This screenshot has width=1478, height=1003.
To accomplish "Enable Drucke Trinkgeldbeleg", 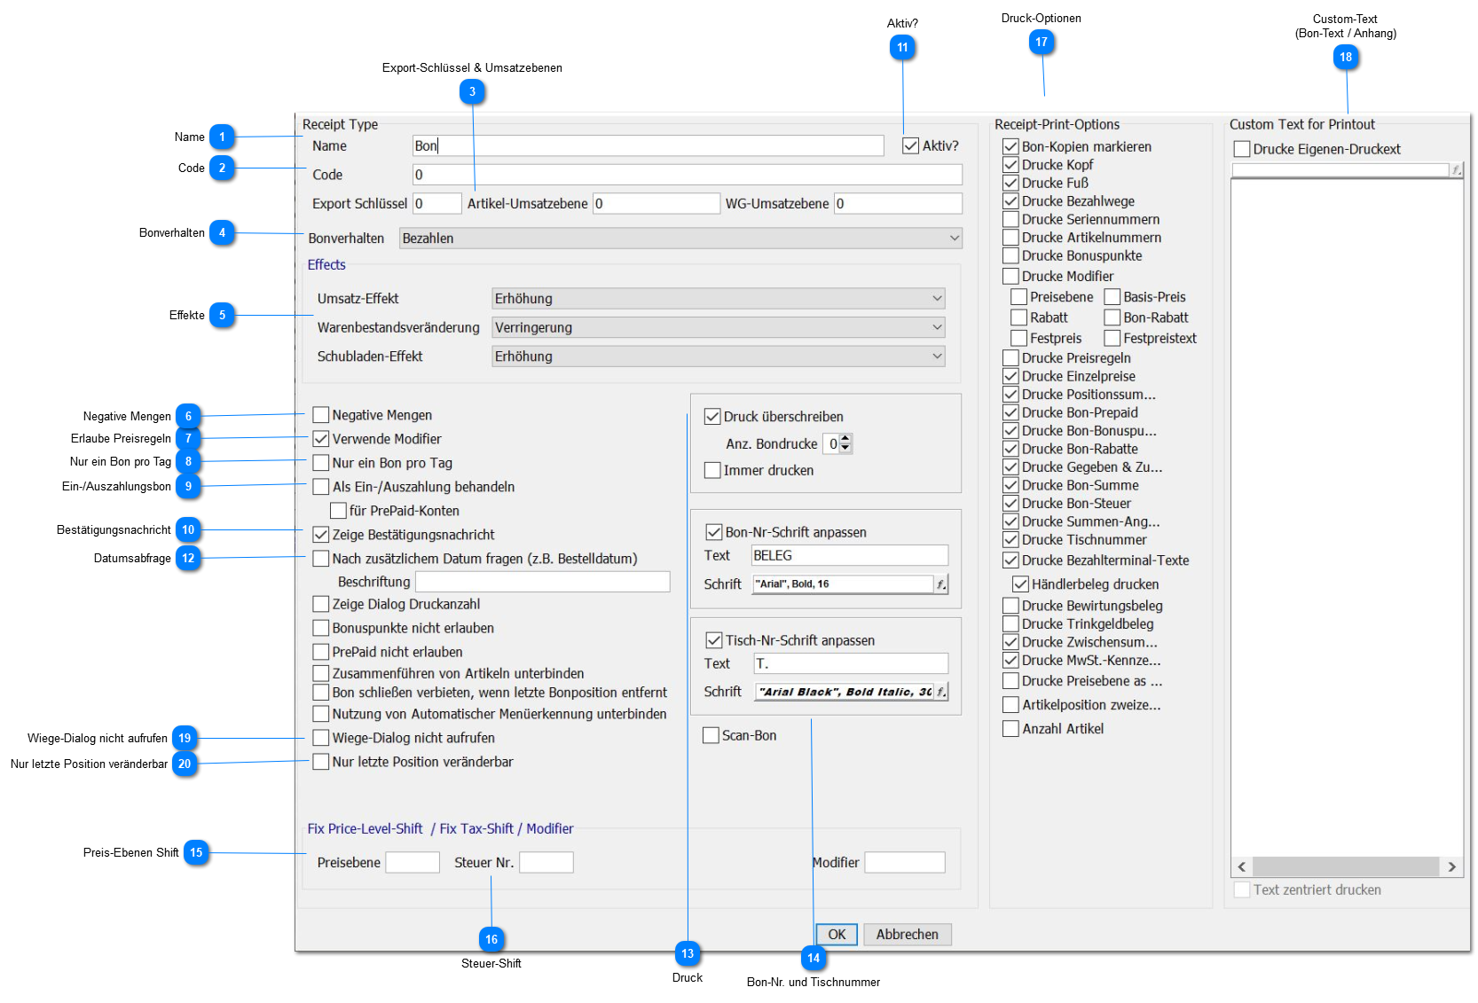I will 1010,624.
